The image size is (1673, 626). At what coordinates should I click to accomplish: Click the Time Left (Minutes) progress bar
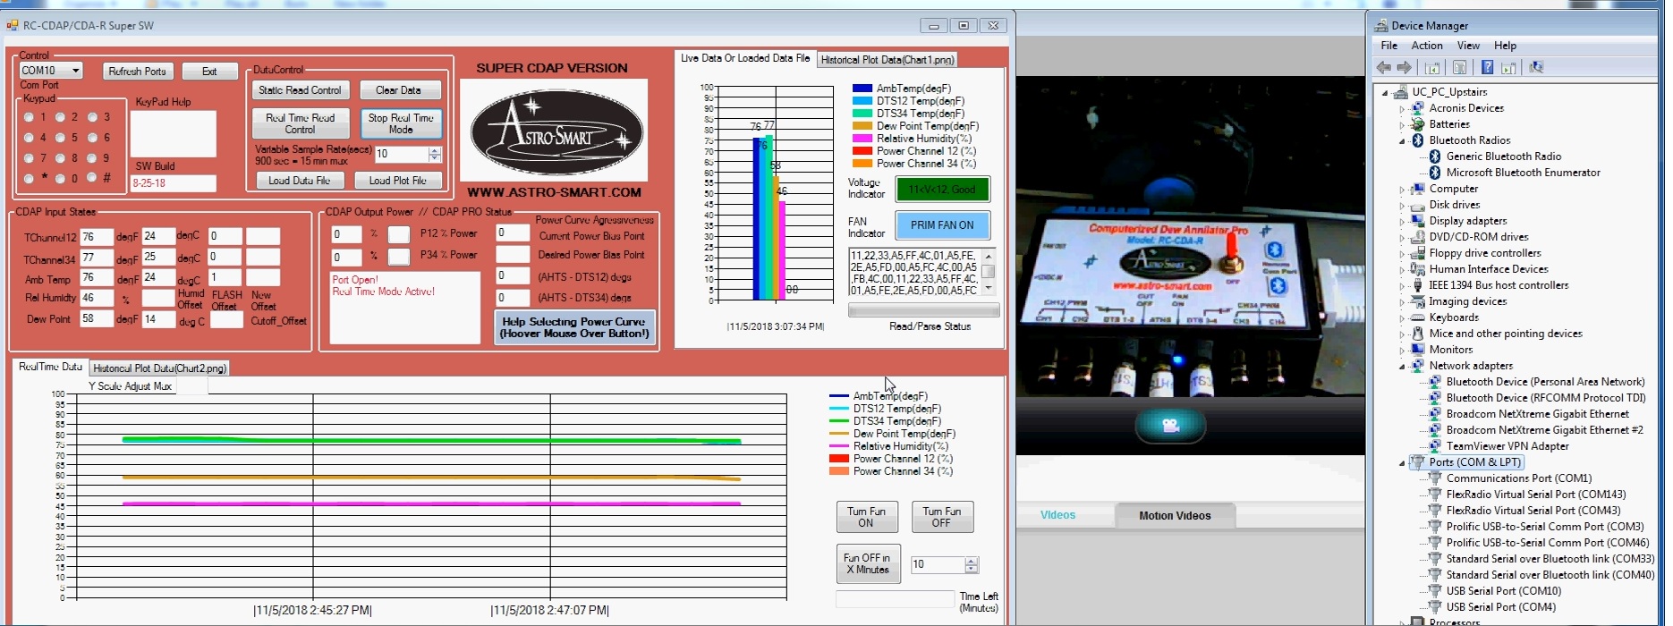pos(895,599)
